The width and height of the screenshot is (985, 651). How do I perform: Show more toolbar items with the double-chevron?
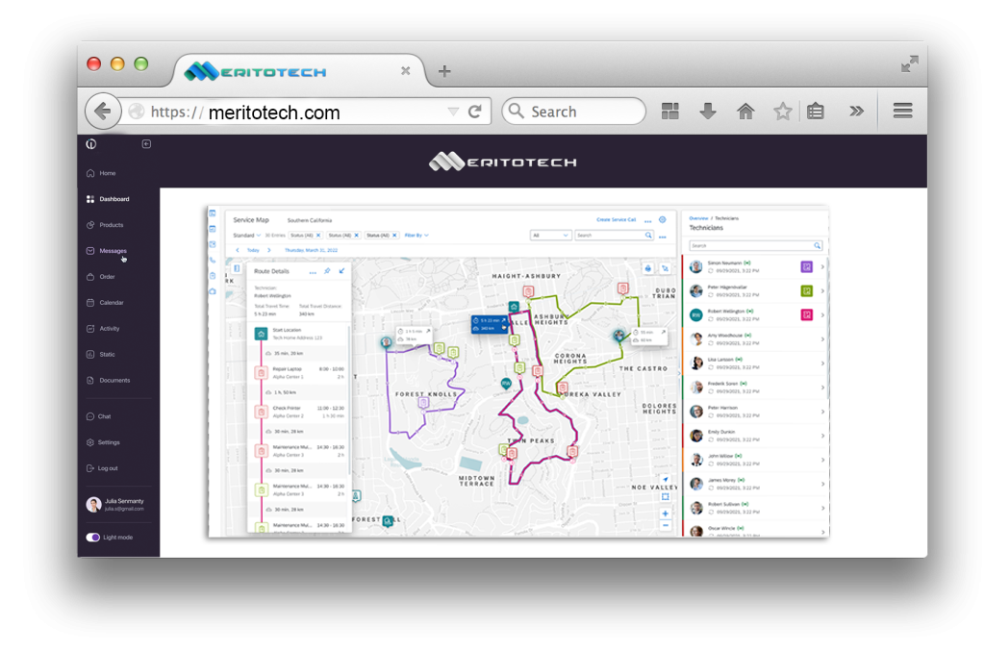coord(856,112)
